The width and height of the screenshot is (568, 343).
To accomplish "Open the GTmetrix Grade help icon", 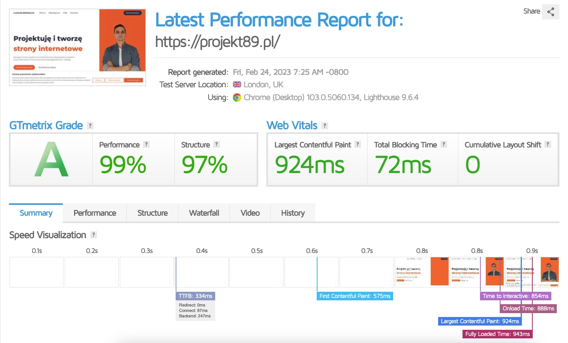I will (90, 126).
